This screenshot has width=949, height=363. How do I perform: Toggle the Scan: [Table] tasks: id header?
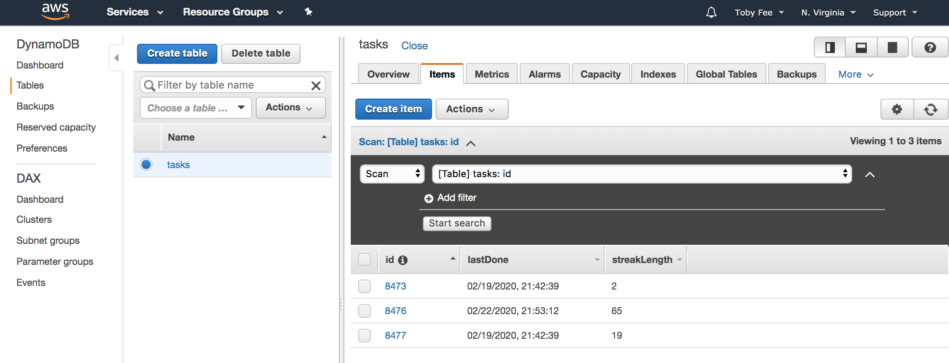point(417,142)
